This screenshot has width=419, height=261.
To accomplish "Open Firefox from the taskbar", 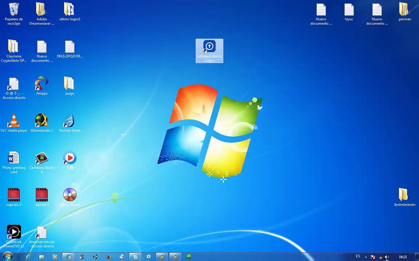I will (x=108, y=257).
